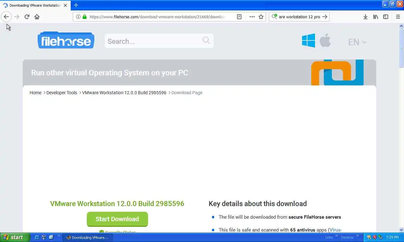Open VMware Workstation 12.0.0 Build breadcrumb
The height and width of the screenshot is (242, 404).
click(124, 93)
